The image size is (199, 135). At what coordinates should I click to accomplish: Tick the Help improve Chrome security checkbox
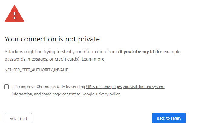7,87
